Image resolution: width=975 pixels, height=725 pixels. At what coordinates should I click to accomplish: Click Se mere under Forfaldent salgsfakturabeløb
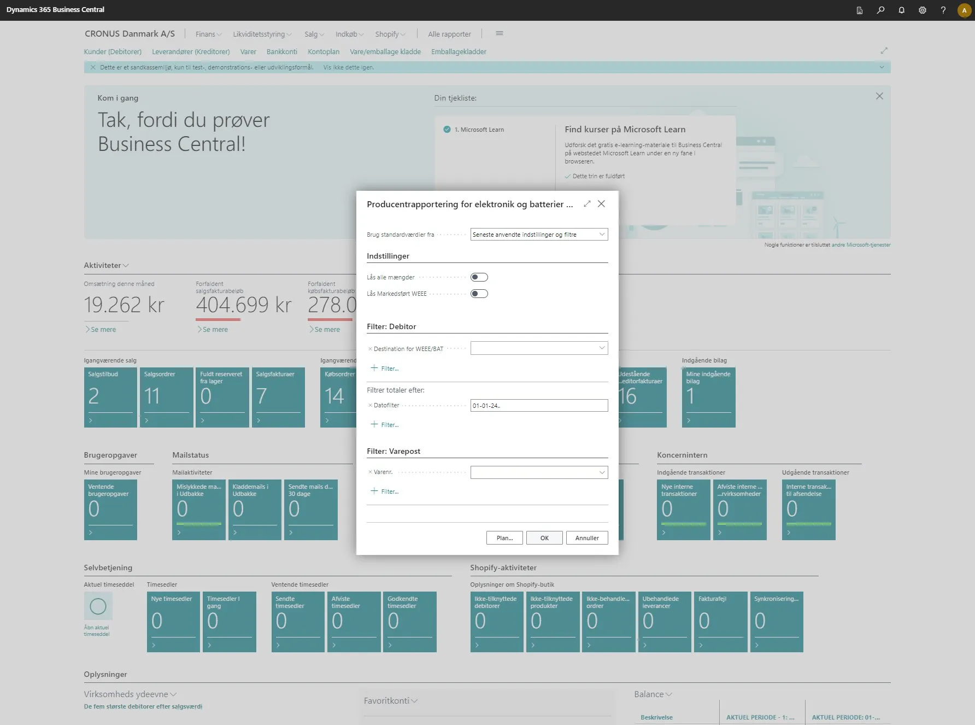click(213, 330)
